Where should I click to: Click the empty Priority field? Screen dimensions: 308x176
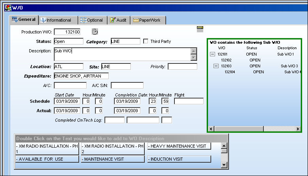click(x=183, y=67)
